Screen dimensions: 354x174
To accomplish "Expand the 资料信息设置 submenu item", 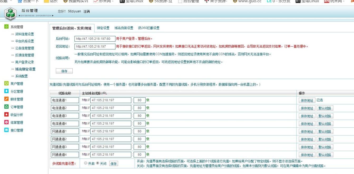I will pos(24,34).
